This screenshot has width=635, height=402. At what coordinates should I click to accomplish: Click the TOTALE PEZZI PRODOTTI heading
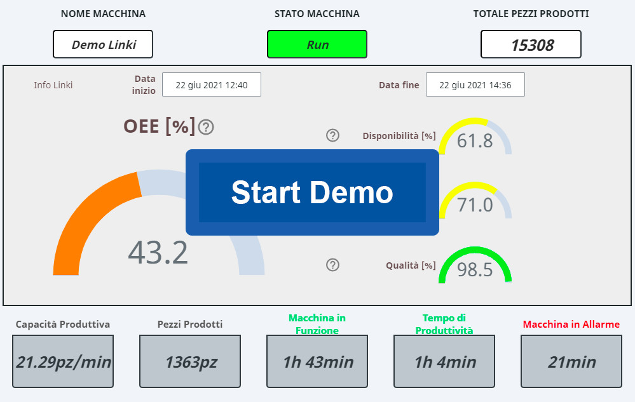(x=531, y=14)
